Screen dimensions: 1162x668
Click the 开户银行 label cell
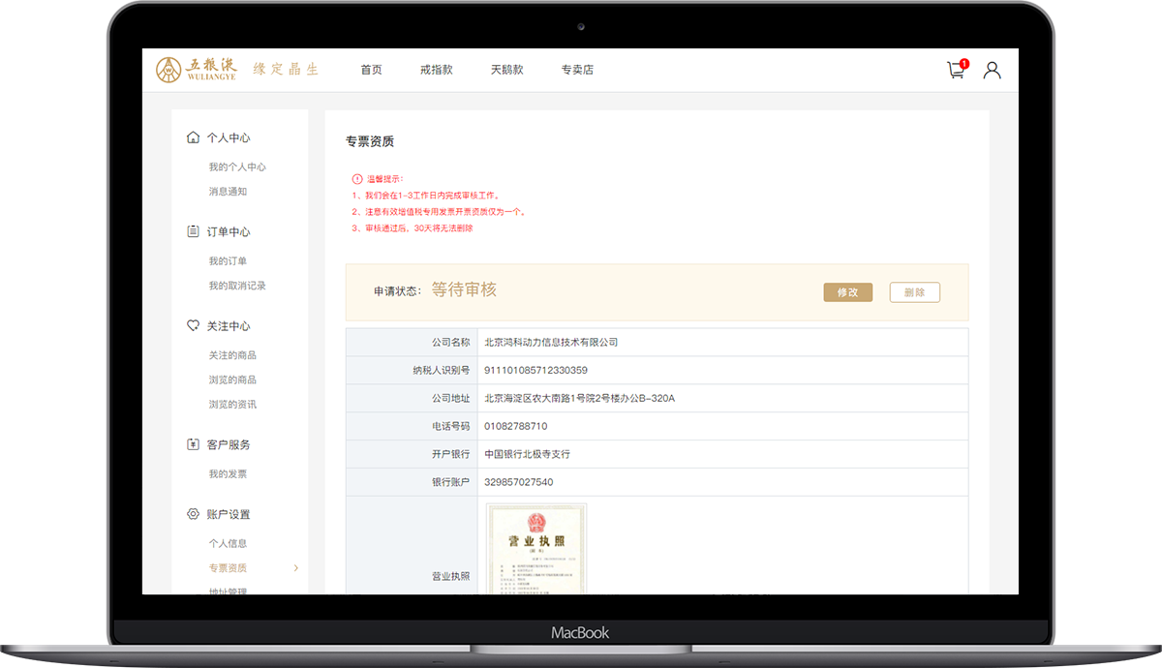(412, 454)
